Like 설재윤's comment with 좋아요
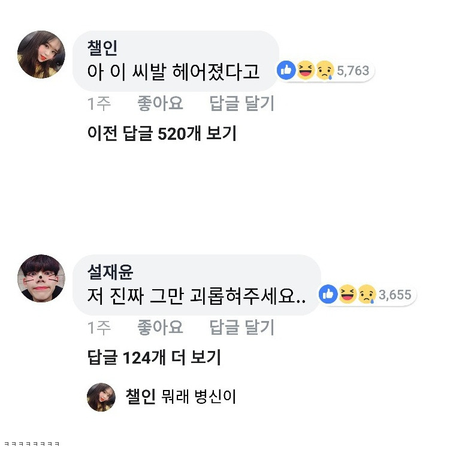 click(x=160, y=328)
